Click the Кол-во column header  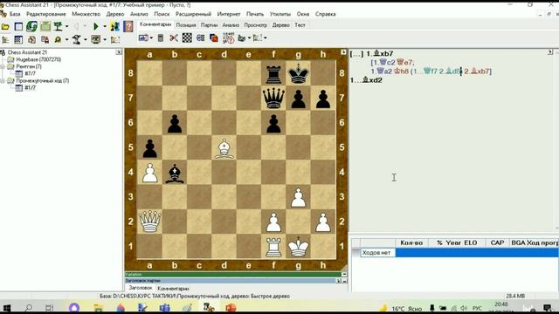tap(411, 242)
